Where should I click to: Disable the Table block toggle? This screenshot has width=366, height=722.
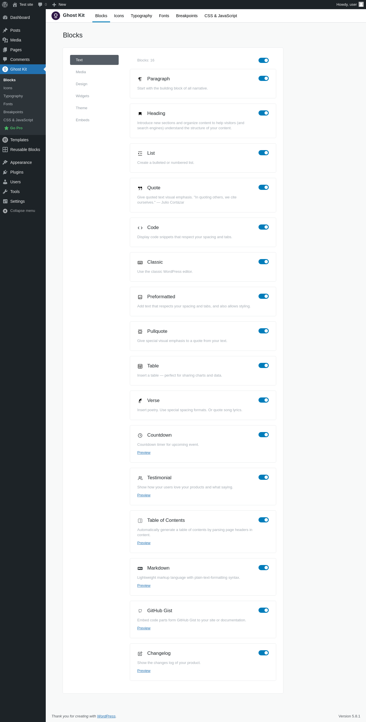(x=264, y=365)
